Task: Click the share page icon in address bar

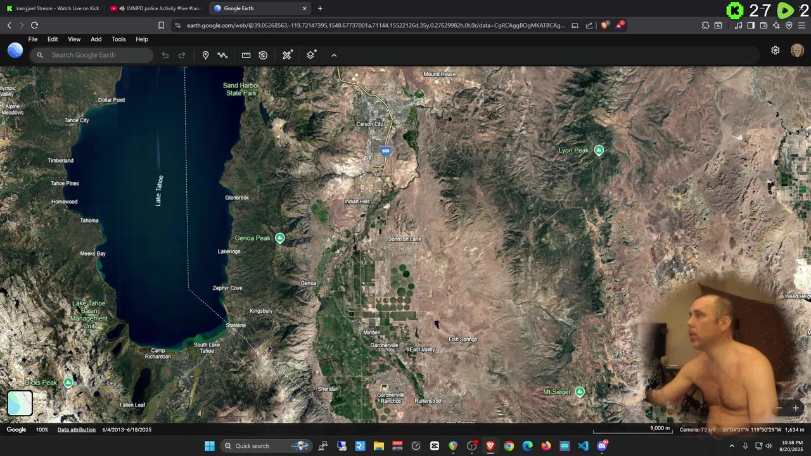Action: pyautogui.click(x=589, y=25)
